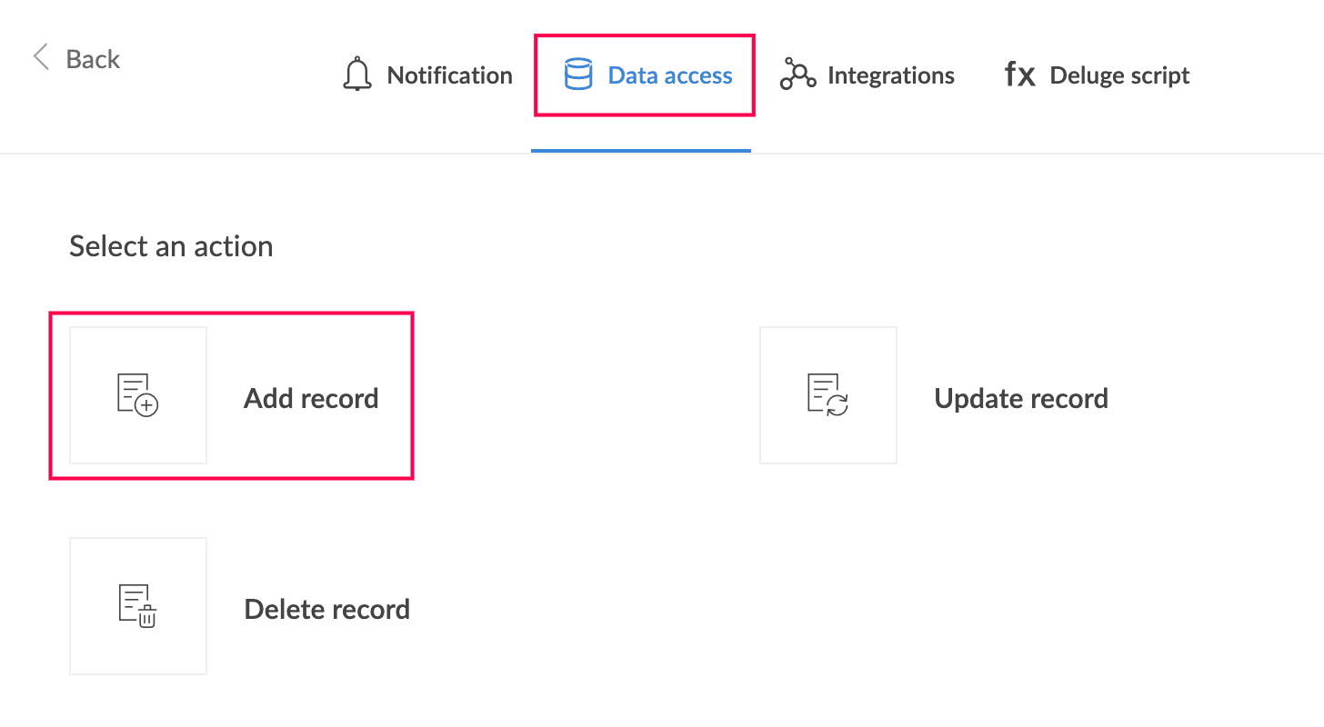The height and width of the screenshot is (727, 1324).
Task: Select the square tile around Add record icon
Action: pyautogui.click(x=138, y=395)
